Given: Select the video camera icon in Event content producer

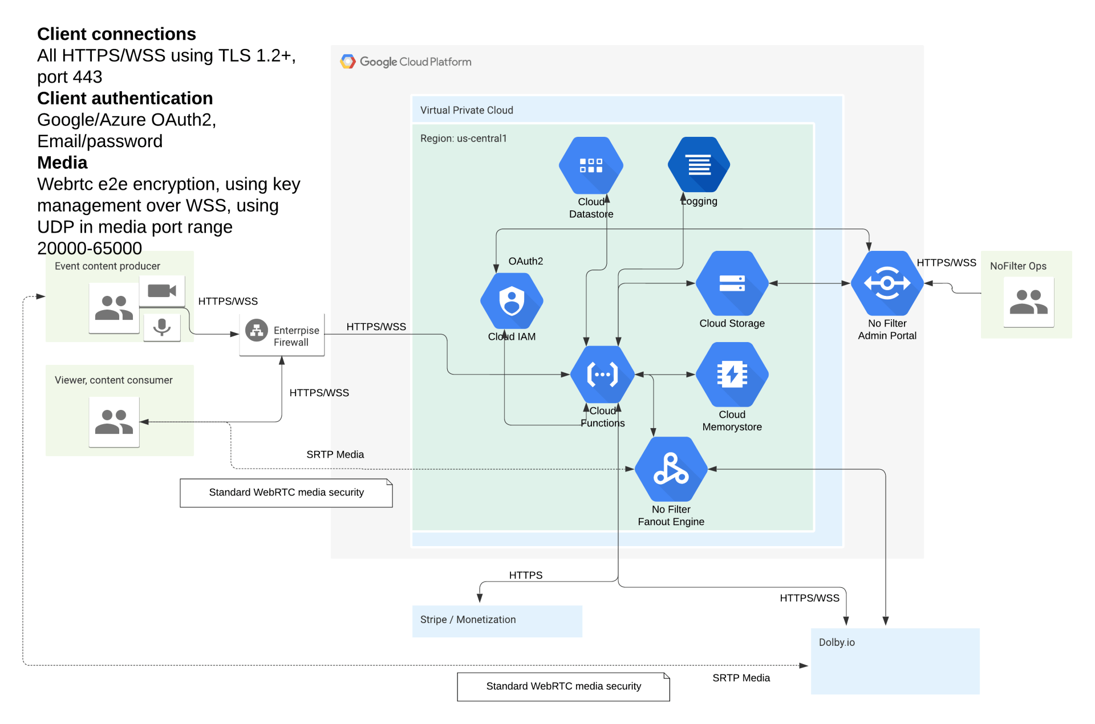Looking at the screenshot, I should coord(162,291).
